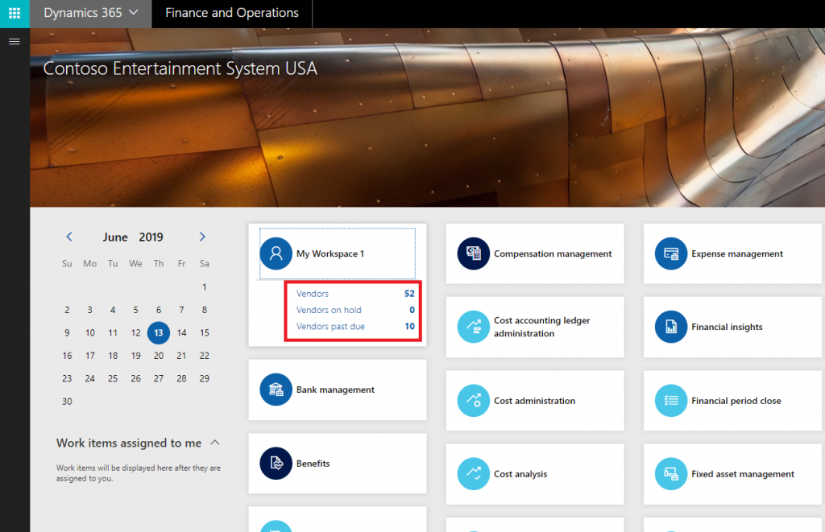This screenshot has height=532, width=825.
Task: Open Cost analysis workspace icon
Action: click(x=474, y=473)
